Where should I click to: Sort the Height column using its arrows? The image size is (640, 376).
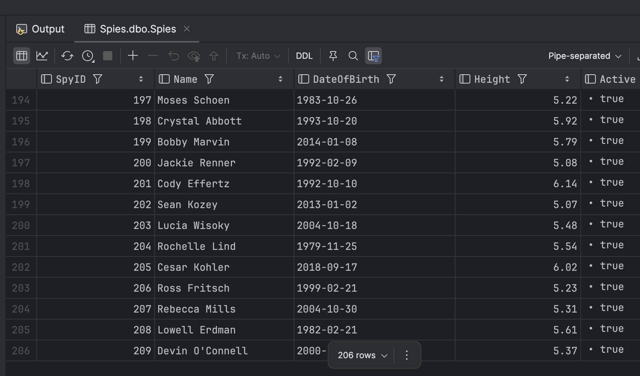click(x=567, y=79)
